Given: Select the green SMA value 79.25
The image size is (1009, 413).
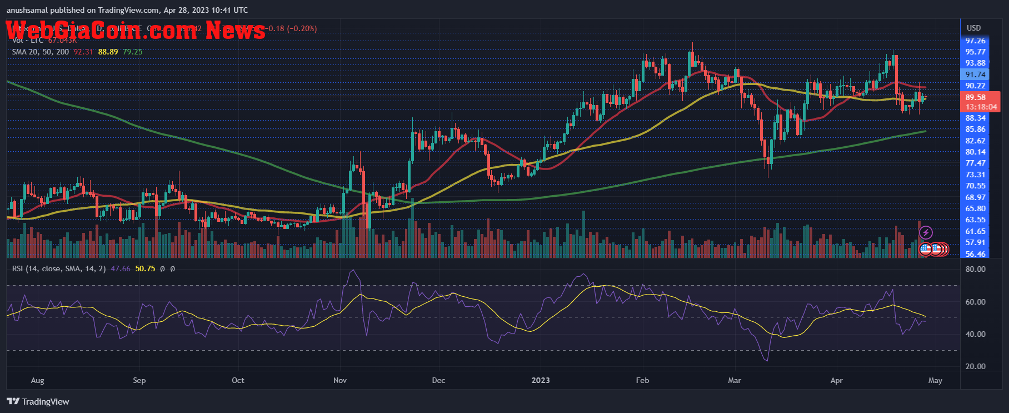Looking at the screenshot, I should [132, 52].
